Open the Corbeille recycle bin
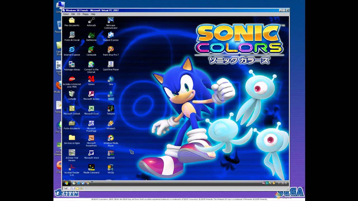The image size is (358, 201). point(72,95)
